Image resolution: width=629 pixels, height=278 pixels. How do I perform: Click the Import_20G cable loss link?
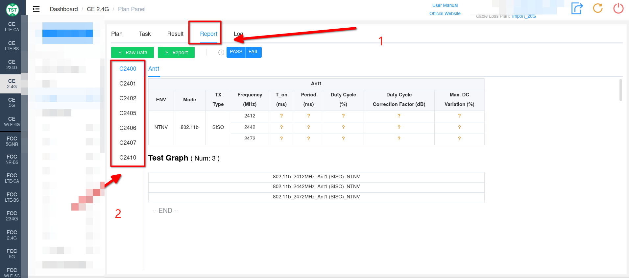coord(524,16)
